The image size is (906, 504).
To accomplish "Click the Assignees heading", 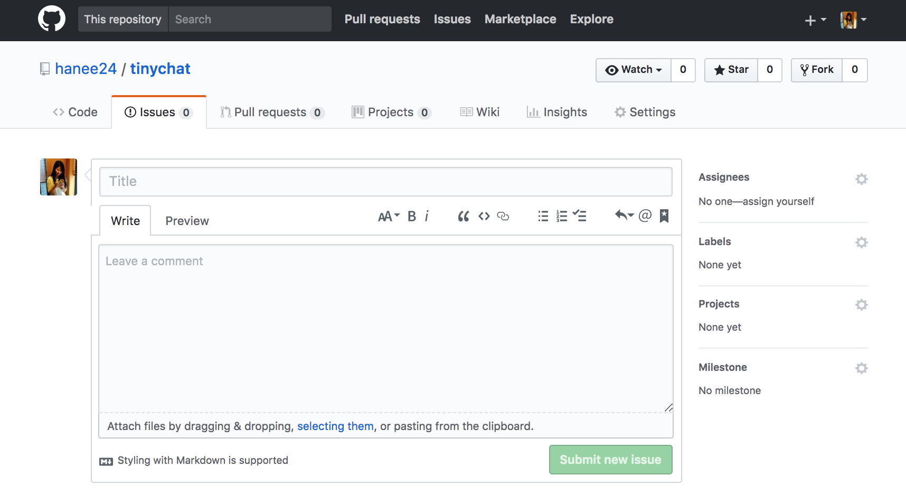I will pos(724,177).
